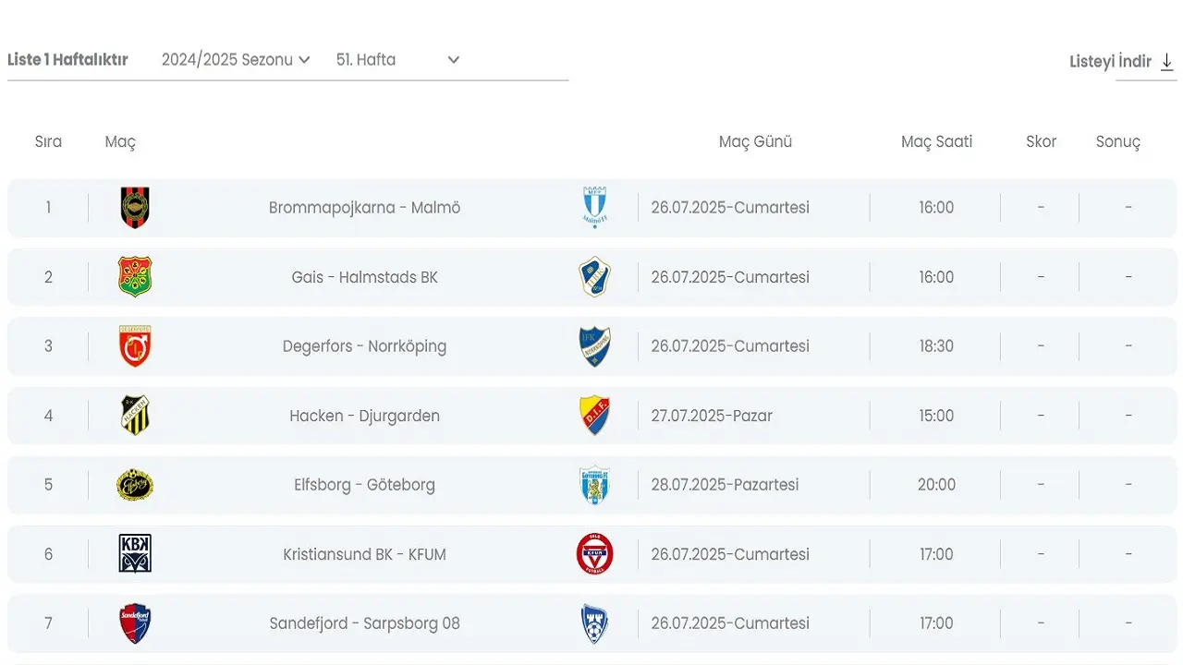
Task: Click the Elfsborg round yellow crest
Action: click(135, 485)
